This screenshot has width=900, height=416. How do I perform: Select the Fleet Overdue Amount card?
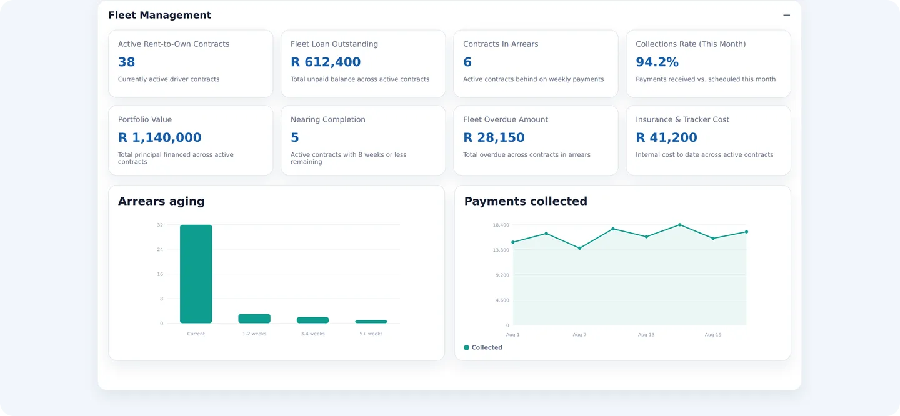(x=536, y=140)
